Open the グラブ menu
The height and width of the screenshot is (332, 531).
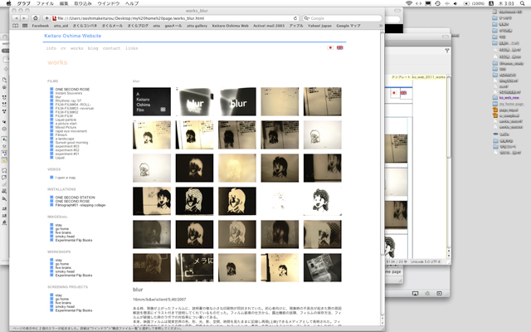pyautogui.click(x=23, y=3)
